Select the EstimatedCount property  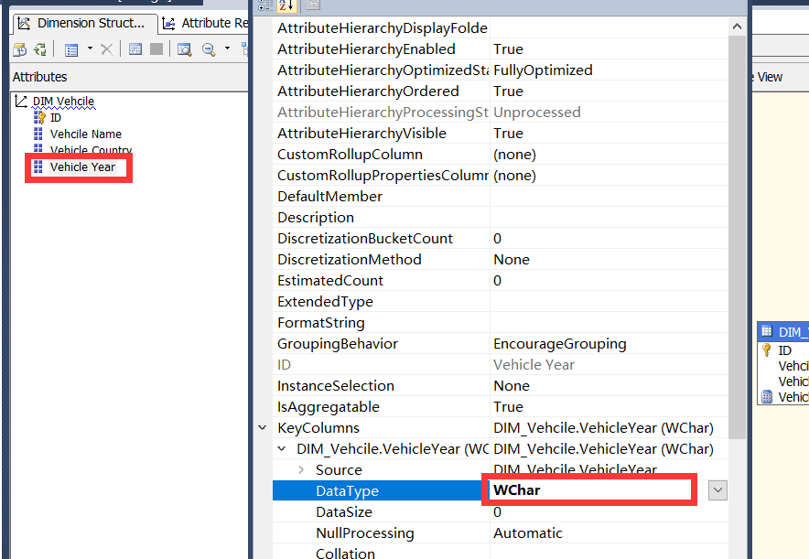[330, 281]
